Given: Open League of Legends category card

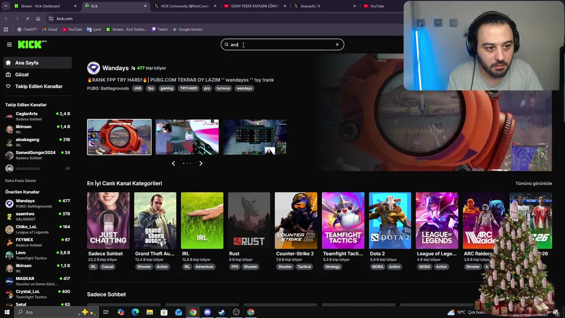Looking at the screenshot, I should pyautogui.click(x=437, y=220).
